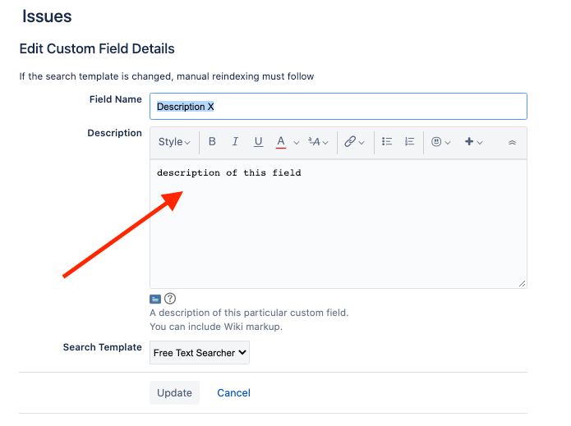
Task: Click the Issues page title
Action: click(47, 16)
